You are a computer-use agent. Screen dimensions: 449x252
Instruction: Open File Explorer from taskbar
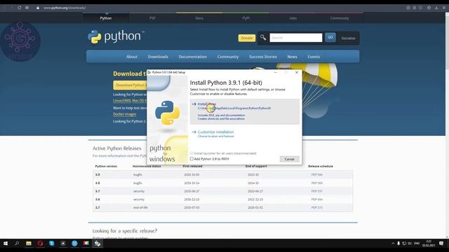coord(29,244)
